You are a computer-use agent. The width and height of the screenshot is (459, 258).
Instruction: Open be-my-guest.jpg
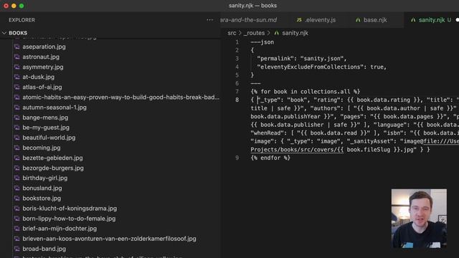click(46, 128)
